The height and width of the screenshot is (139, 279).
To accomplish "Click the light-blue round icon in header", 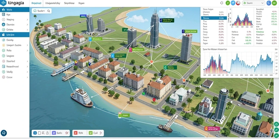I will [233, 3].
